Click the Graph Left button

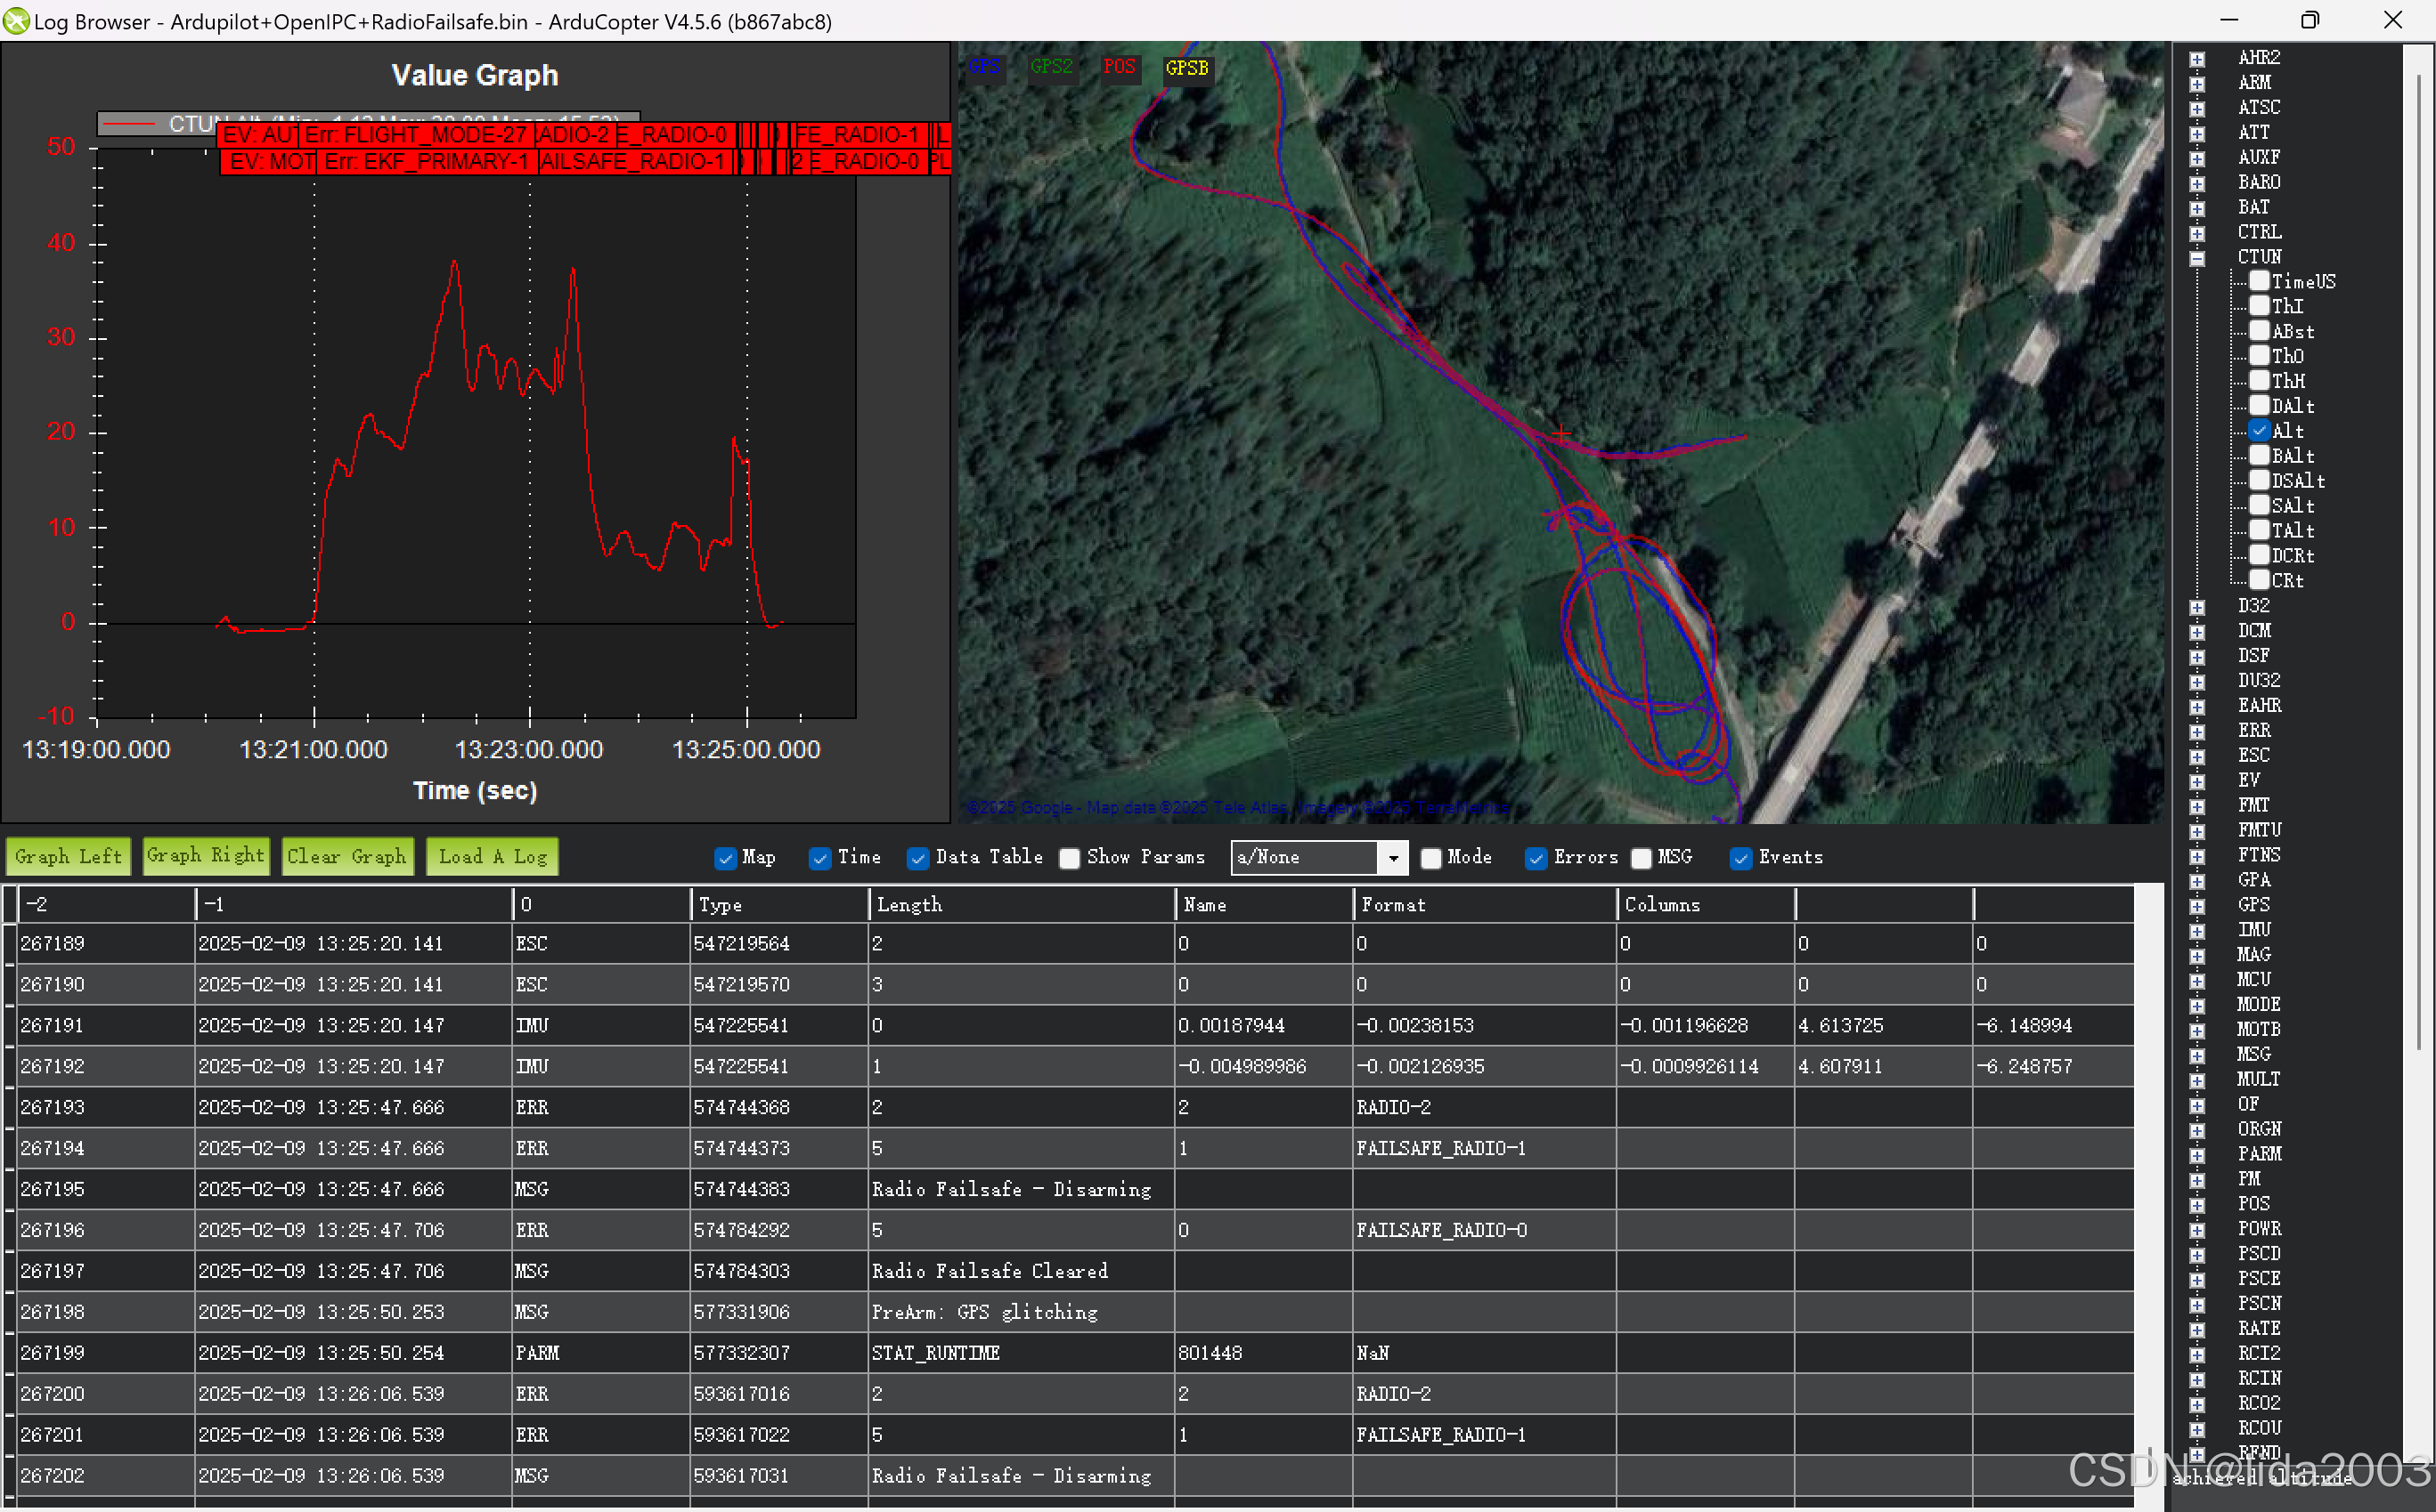[x=68, y=857]
